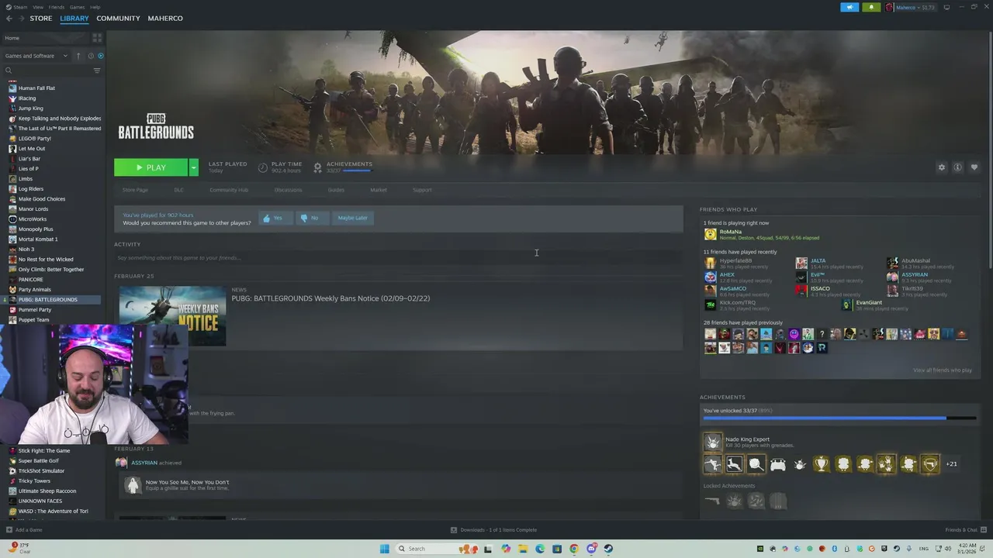The height and width of the screenshot is (558, 993).
Task: Open the Support link
Action: coord(422,190)
